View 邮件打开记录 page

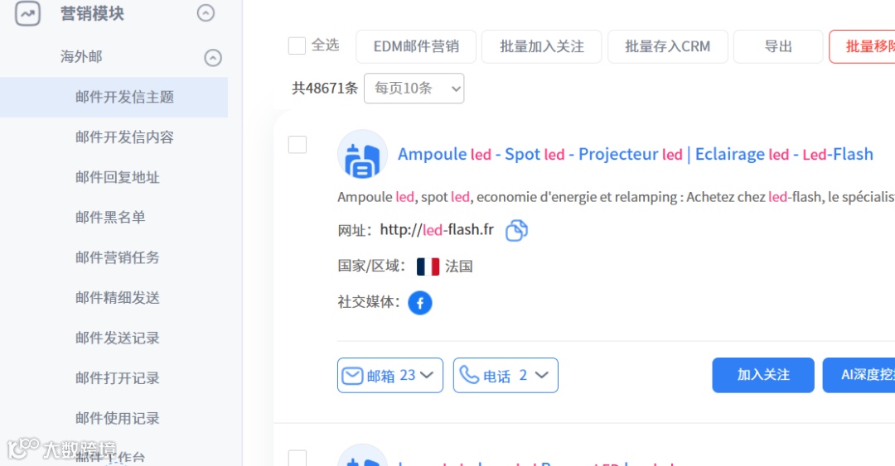118,377
